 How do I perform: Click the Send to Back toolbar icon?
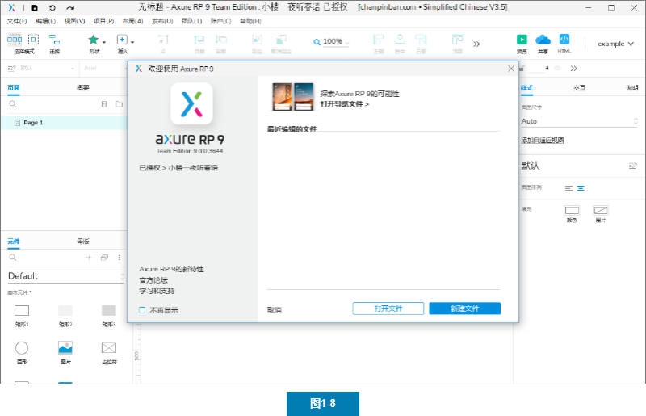coord(220,40)
